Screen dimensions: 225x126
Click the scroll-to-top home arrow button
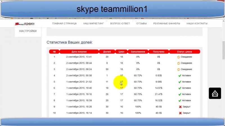215,93
